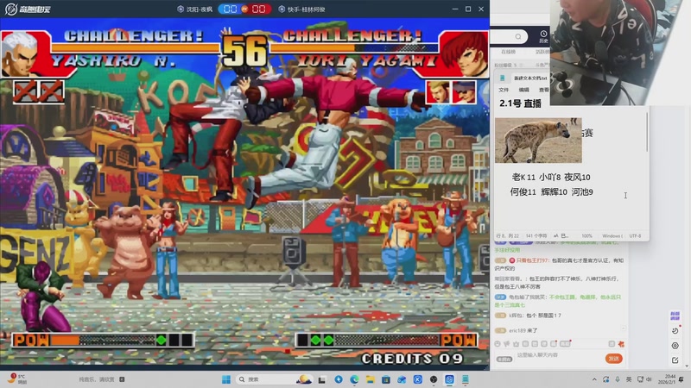The image size is (691, 388).
Task: Click the megaphone icon in the chat toolbar
Action: (x=507, y=344)
